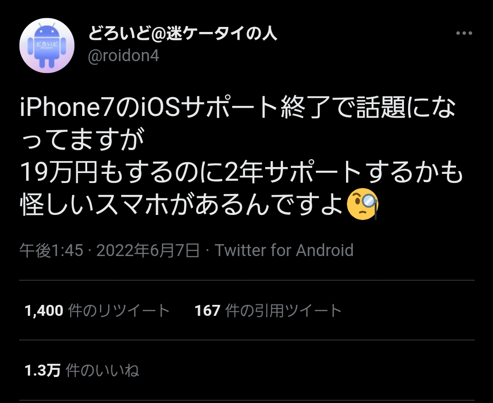Open the three-dot more options menu
493x403 pixels.
coord(464,33)
